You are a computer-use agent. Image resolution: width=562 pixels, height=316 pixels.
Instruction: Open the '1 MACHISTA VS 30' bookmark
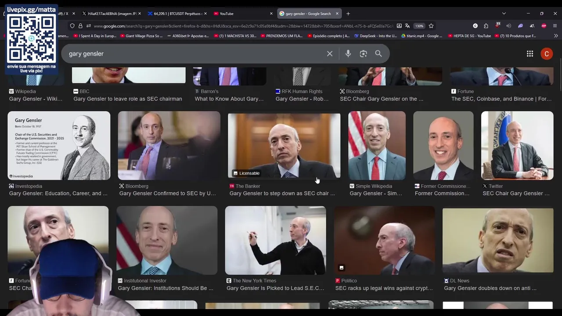pos(235,36)
